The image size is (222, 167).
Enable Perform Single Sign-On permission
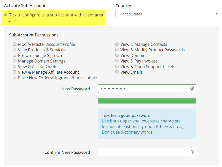click(x=14, y=55)
